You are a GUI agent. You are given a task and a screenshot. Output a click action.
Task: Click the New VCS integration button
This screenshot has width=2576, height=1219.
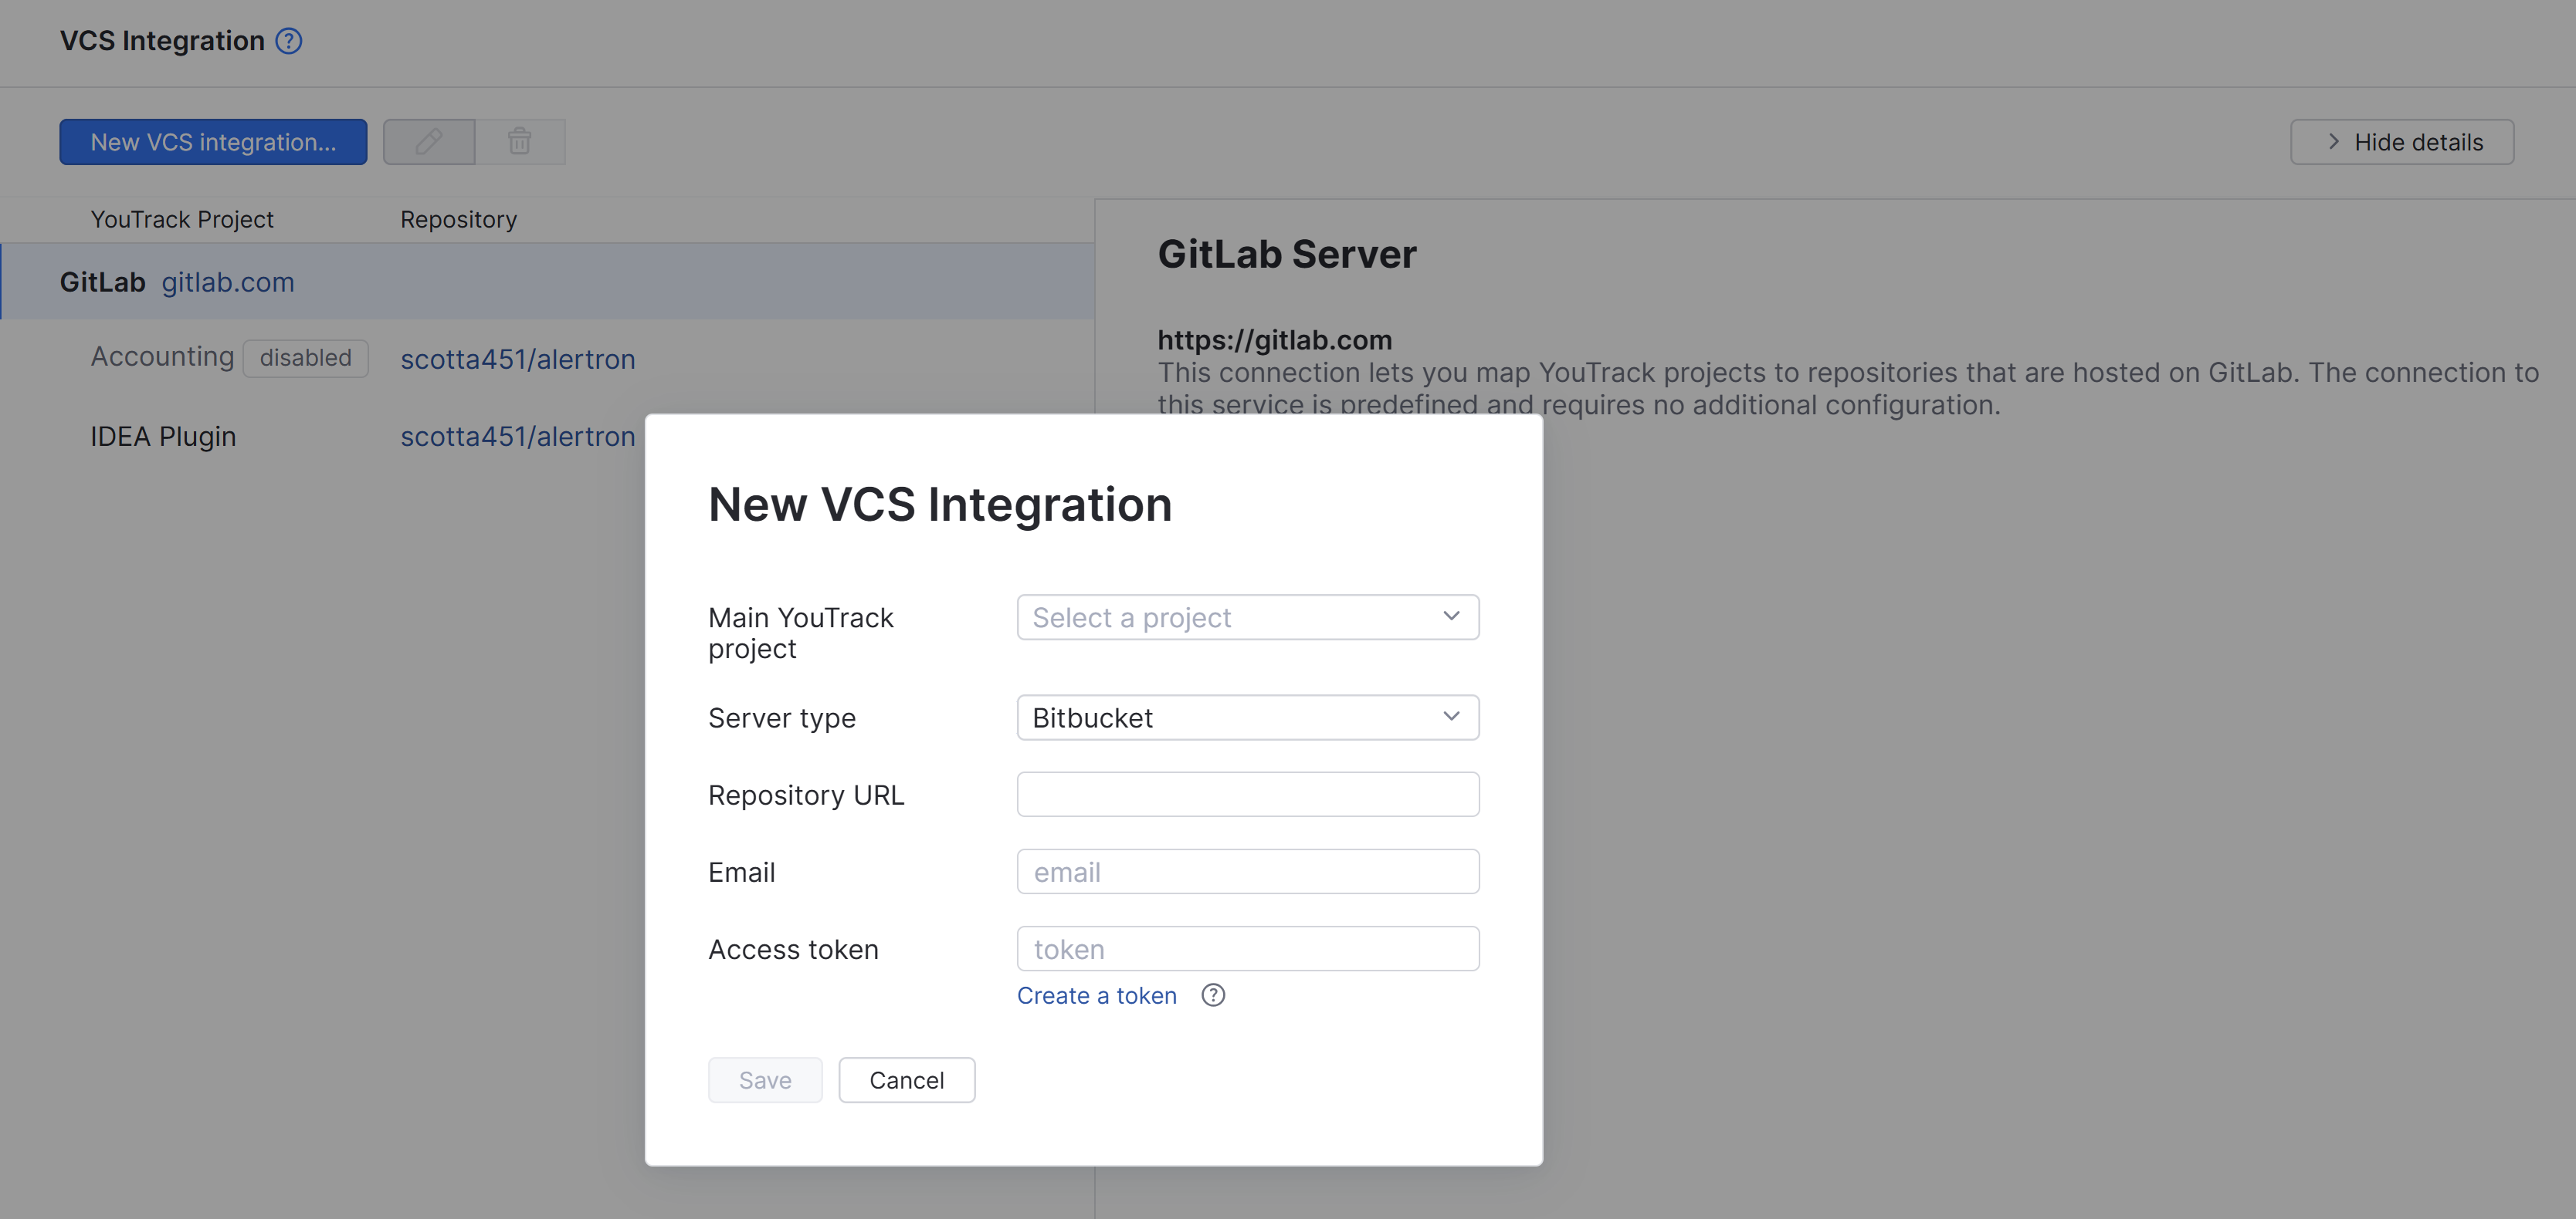point(213,141)
